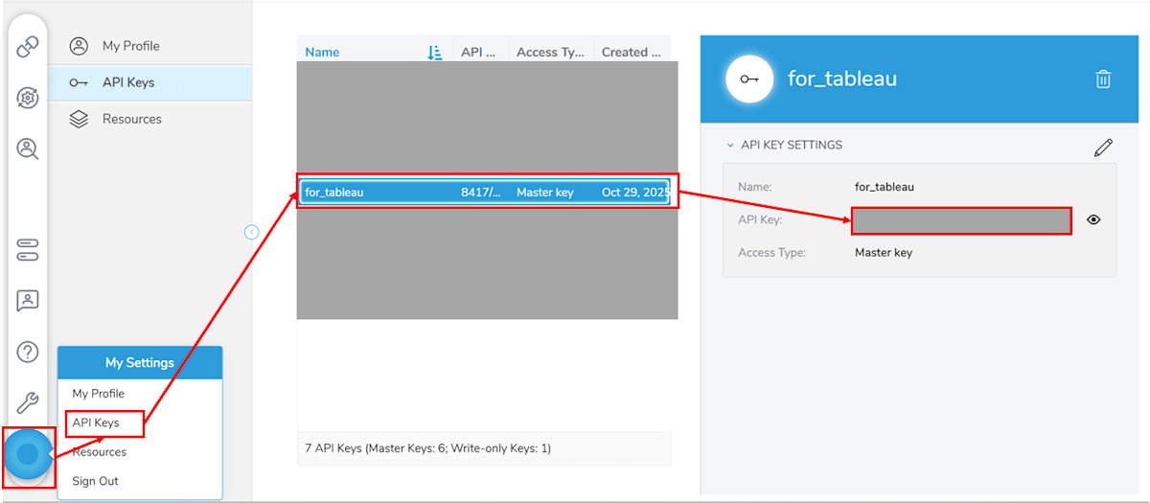Image resolution: width=1150 pixels, height=503 pixels.
Task: Click the for_tableau title in blue header
Action: pos(842,79)
